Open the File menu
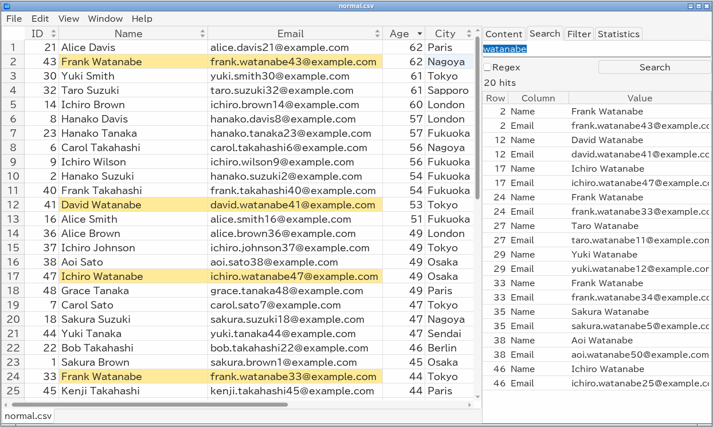This screenshot has height=427, width=713. 14,19
